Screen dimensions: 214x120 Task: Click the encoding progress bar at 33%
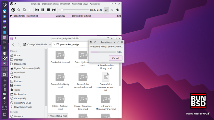coord(103,52)
